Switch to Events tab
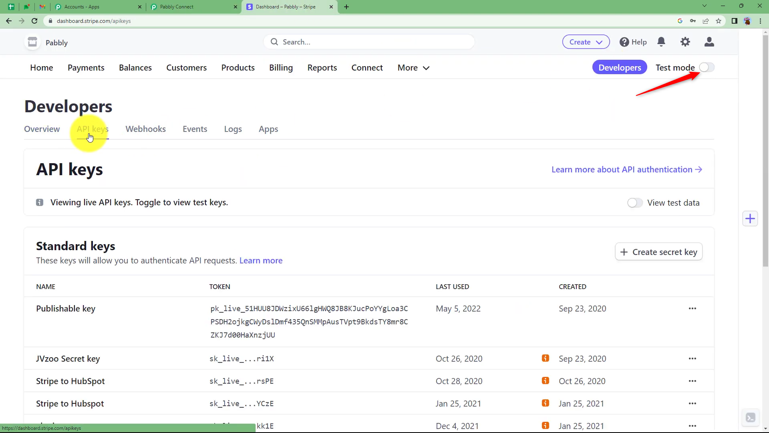The height and width of the screenshot is (433, 769). coord(195,129)
